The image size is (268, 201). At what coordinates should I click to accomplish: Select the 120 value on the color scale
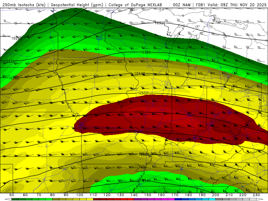[107, 195]
